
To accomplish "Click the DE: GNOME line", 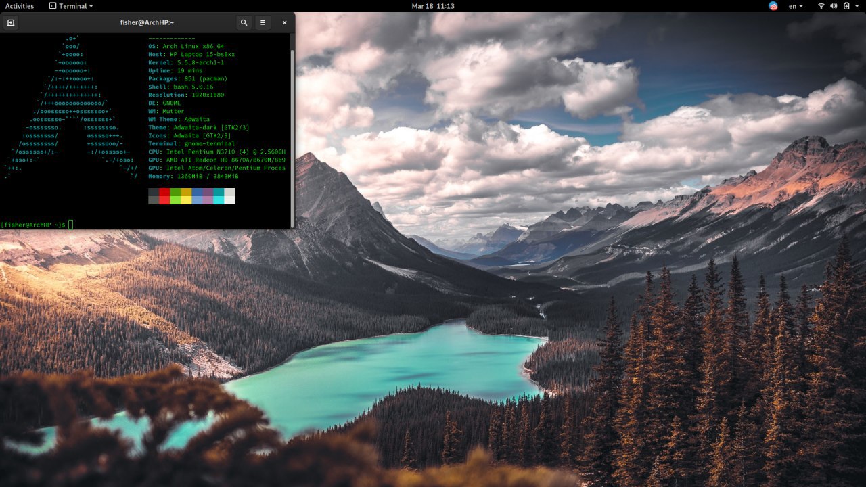I will pos(164,103).
